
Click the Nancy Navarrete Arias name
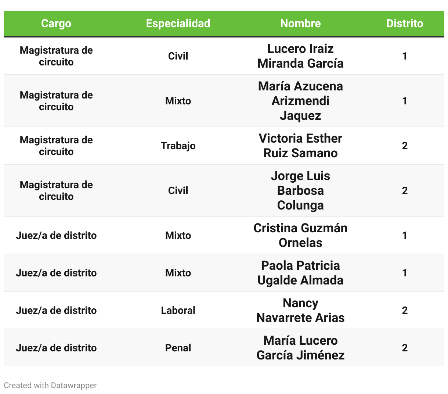tap(300, 311)
